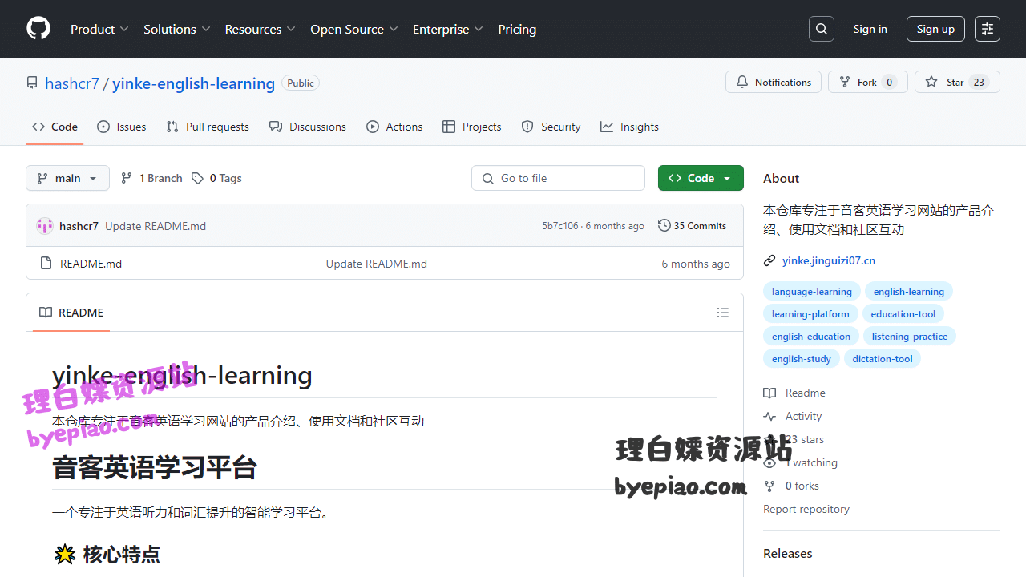Open the Readme link in About

[794, 393]
